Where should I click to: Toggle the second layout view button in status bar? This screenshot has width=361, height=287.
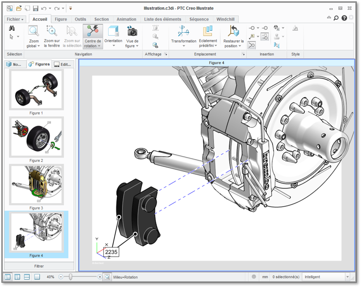(17, 277)
